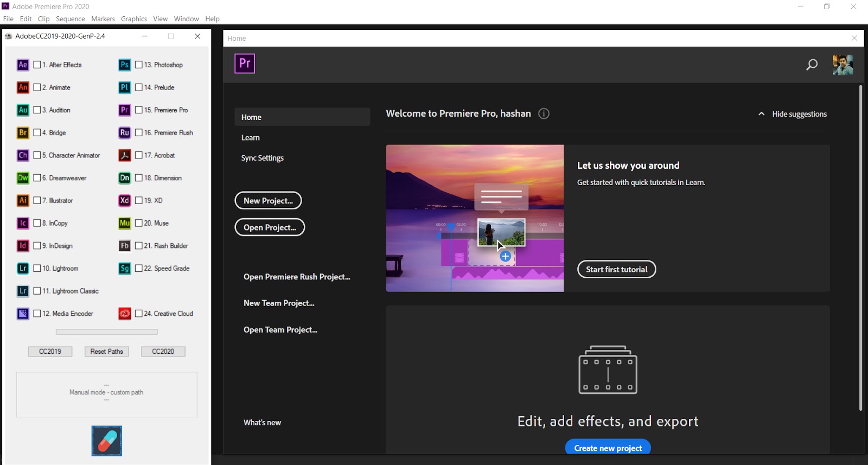This screenshot has height=465, width=868.
Task: Open the user profile avatar
Action: (x=843, y=65)
